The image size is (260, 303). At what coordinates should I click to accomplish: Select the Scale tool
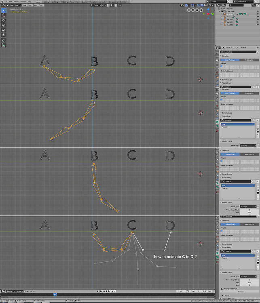click(4, 30)
